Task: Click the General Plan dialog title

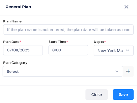Action: (x=18, y=7)
